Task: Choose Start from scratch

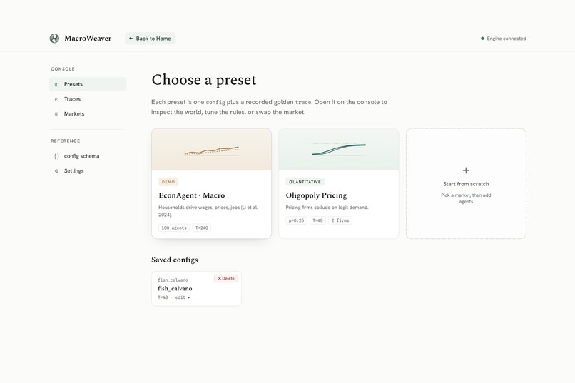Action: coord(466,184)
